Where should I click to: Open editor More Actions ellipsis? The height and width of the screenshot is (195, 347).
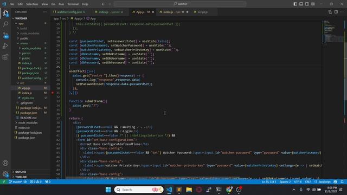(x=342, y=12)
